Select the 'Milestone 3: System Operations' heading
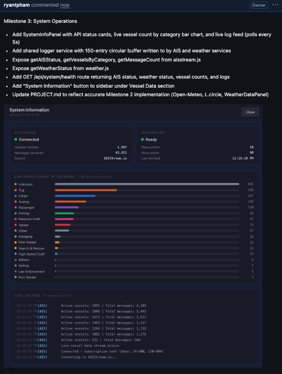282x374 pixels. coord(40,21)
